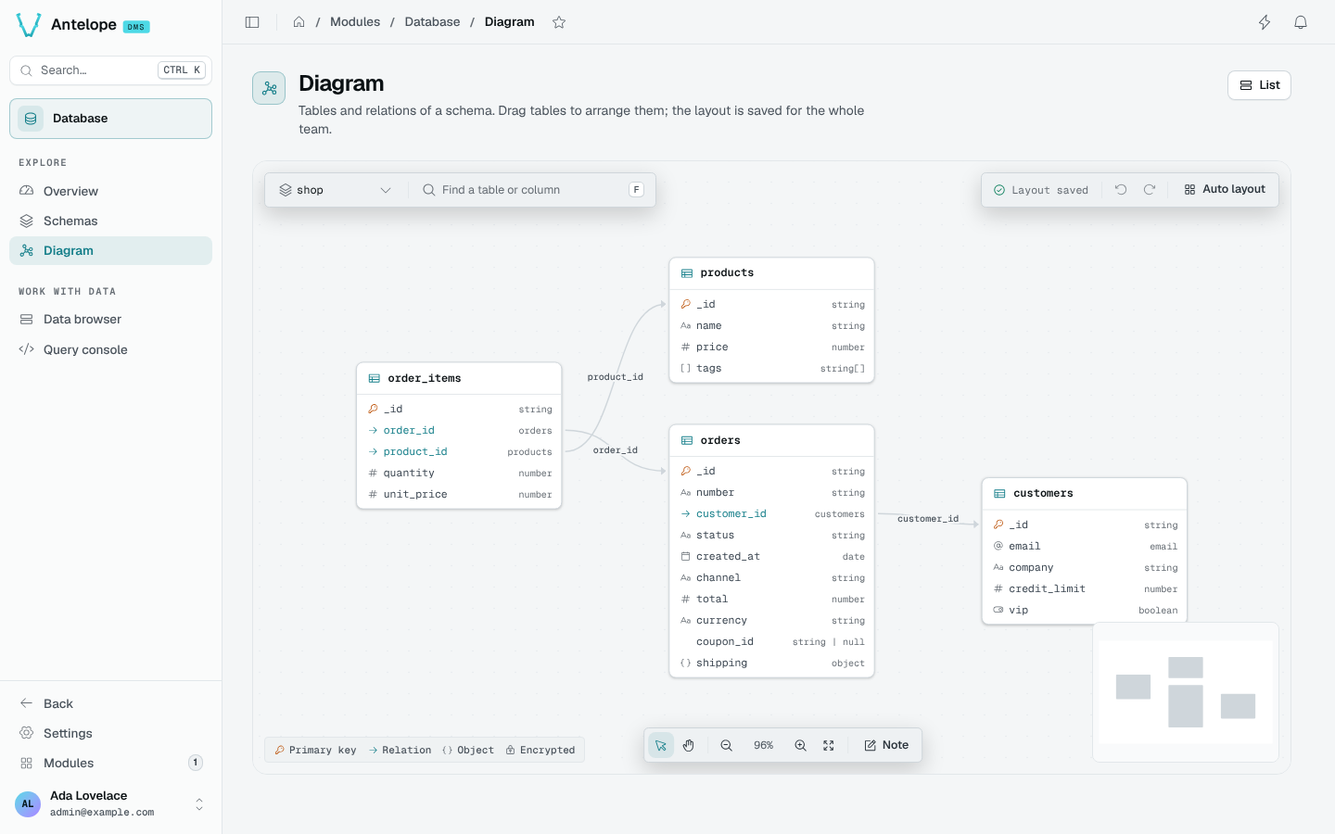
Task: Zoom in on the diagram
Action: [x=800, y=745]
